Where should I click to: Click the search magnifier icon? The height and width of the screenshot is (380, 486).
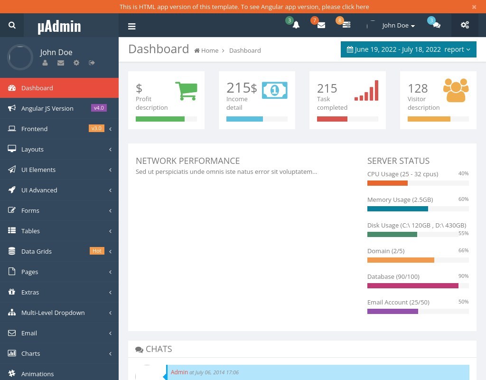click(12, 25)
